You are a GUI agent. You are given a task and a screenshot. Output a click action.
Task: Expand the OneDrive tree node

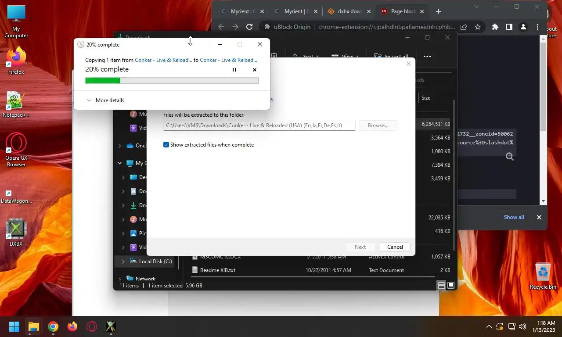[x=120, y=146]
